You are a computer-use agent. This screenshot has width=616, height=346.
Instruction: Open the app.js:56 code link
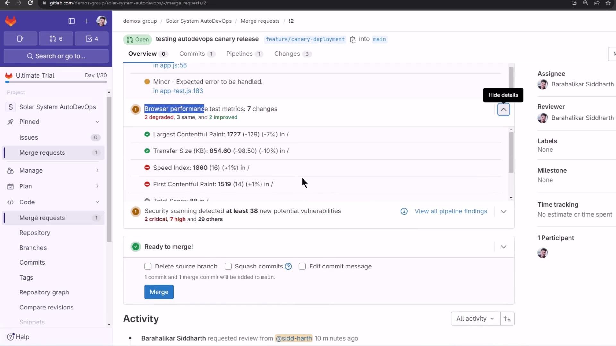tap(170, 65)
